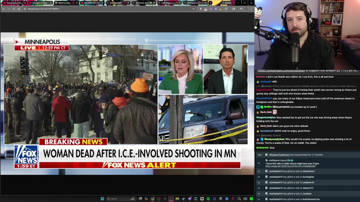
Task: Click the foxnews.com address bar
Action: click(110, 9)
